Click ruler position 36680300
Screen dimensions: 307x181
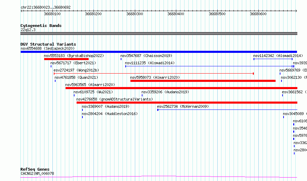tap(135, 14)
